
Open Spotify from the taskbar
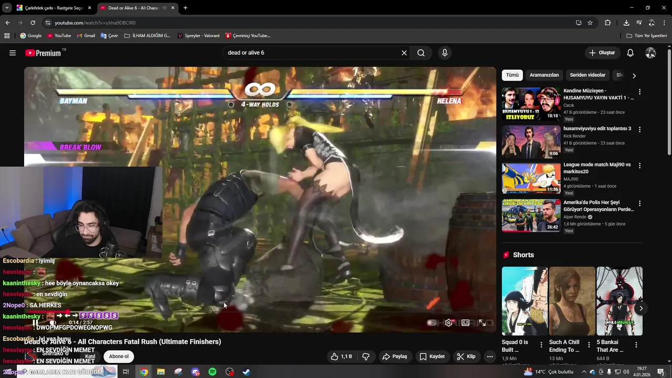tap(213, 372)
